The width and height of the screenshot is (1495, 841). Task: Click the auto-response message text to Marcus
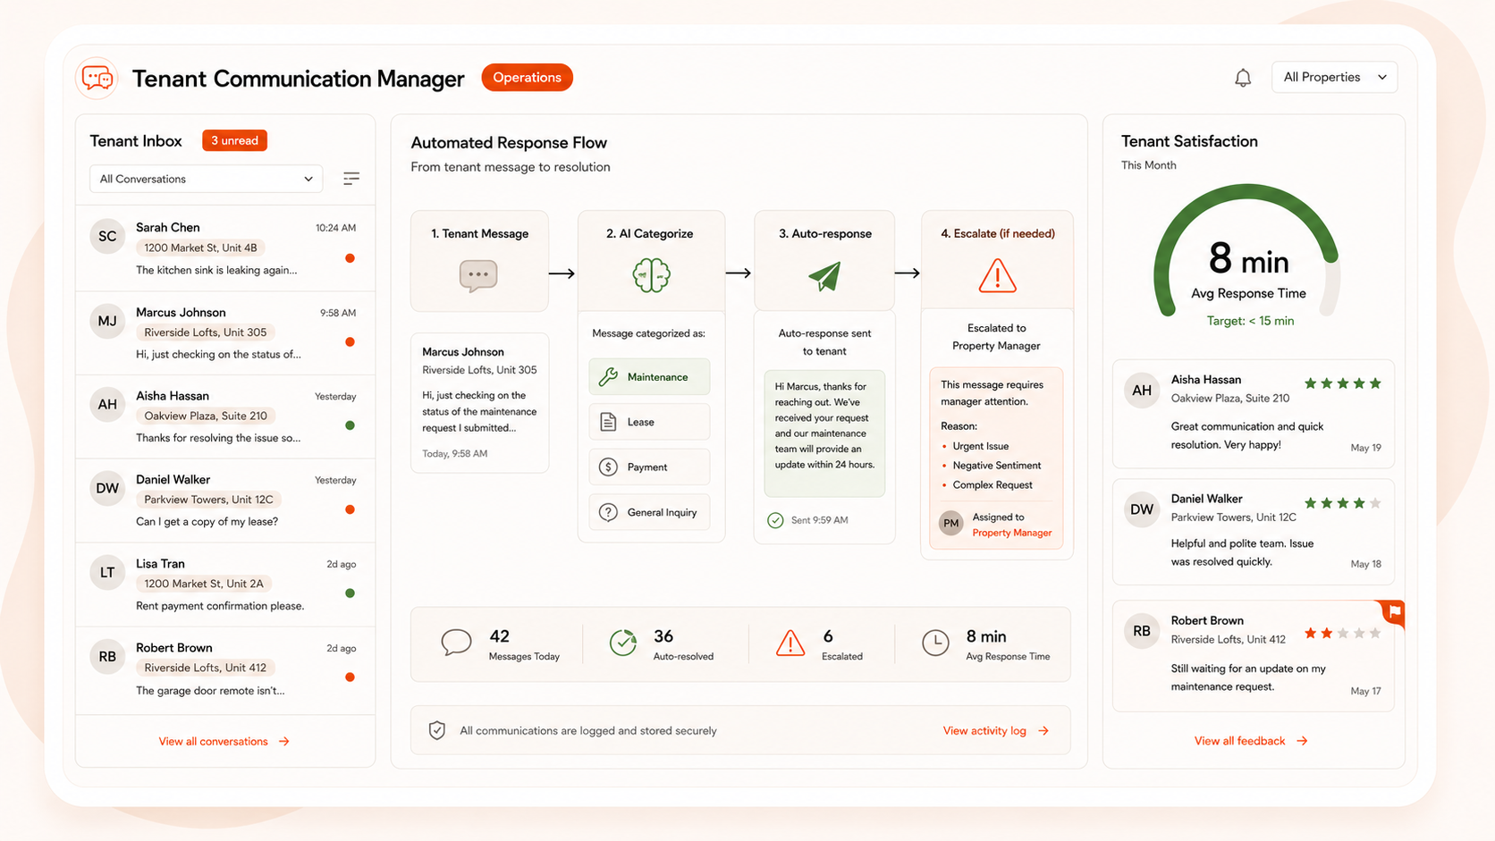coord(824,425)
